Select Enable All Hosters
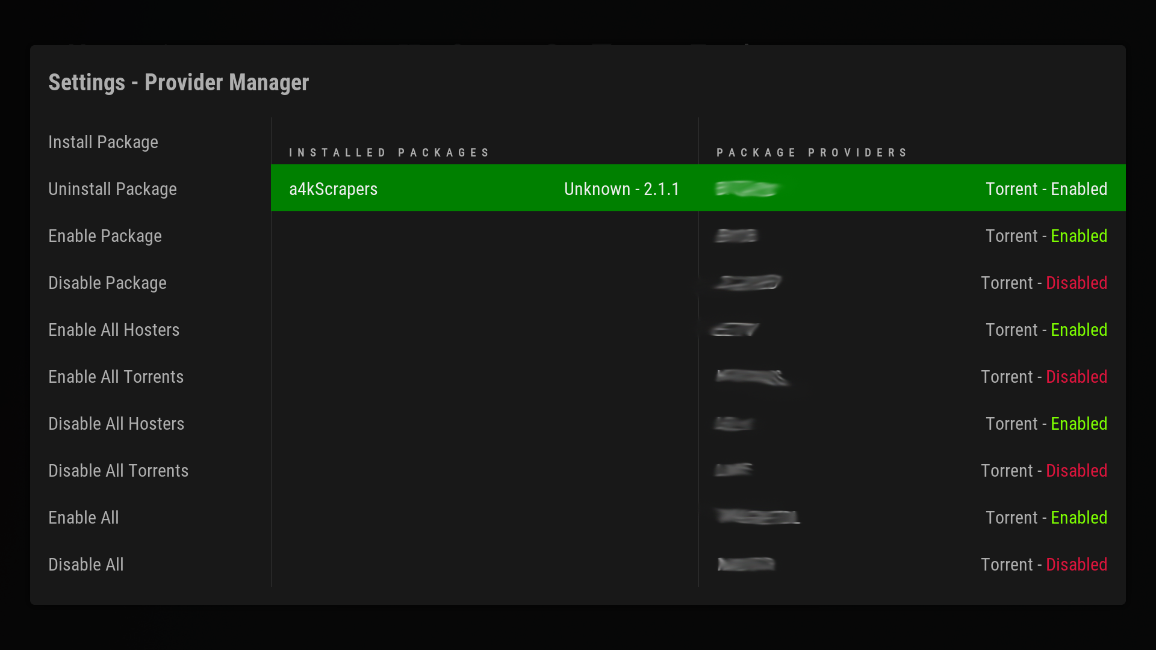Screen dimensions: 1156x650 114,330
